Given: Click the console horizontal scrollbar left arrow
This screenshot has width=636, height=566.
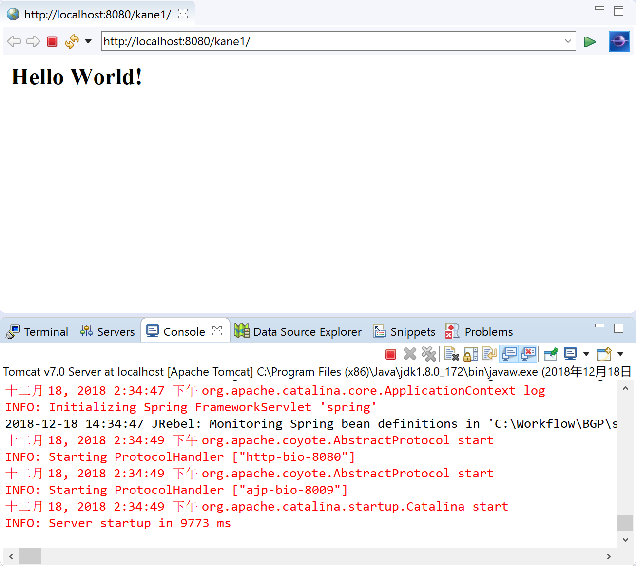Looking at the screenshot, I should click(11, 556).
